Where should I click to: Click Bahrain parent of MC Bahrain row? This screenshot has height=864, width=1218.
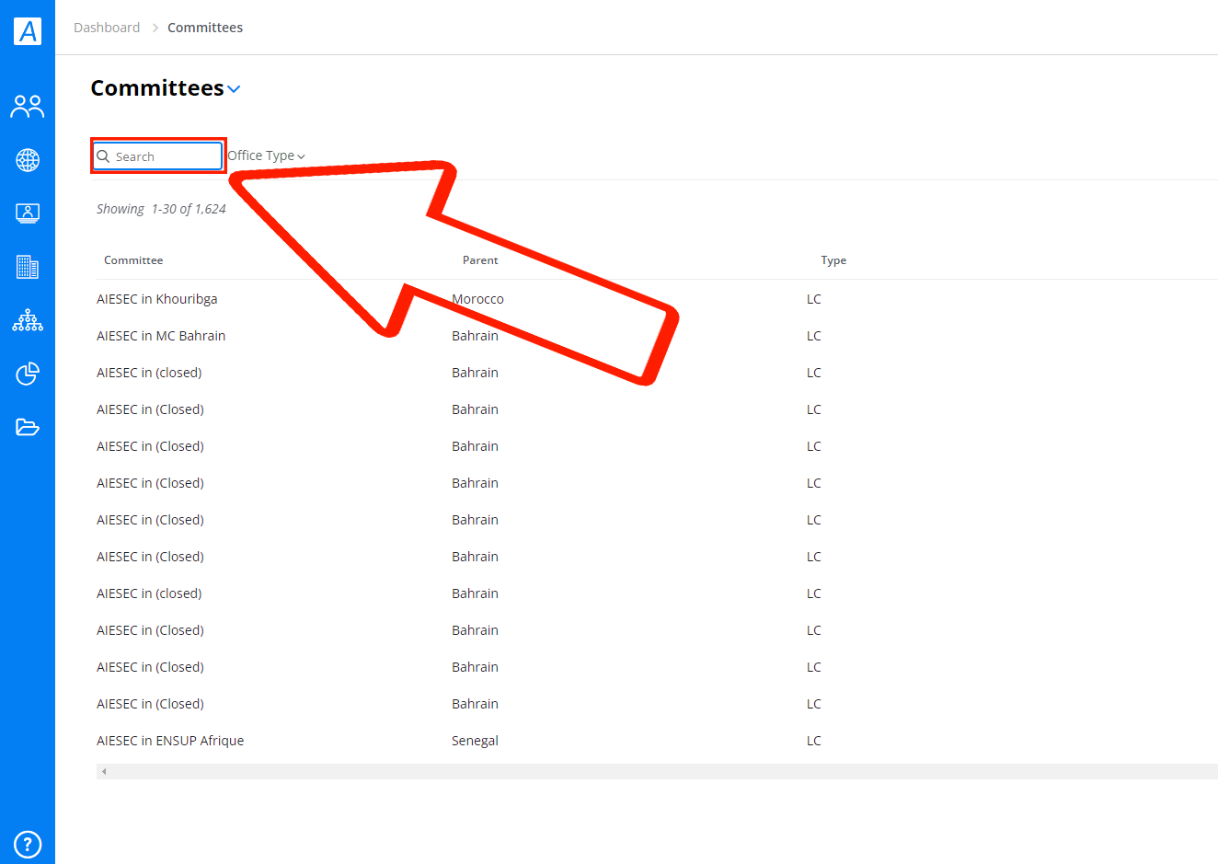475,336
